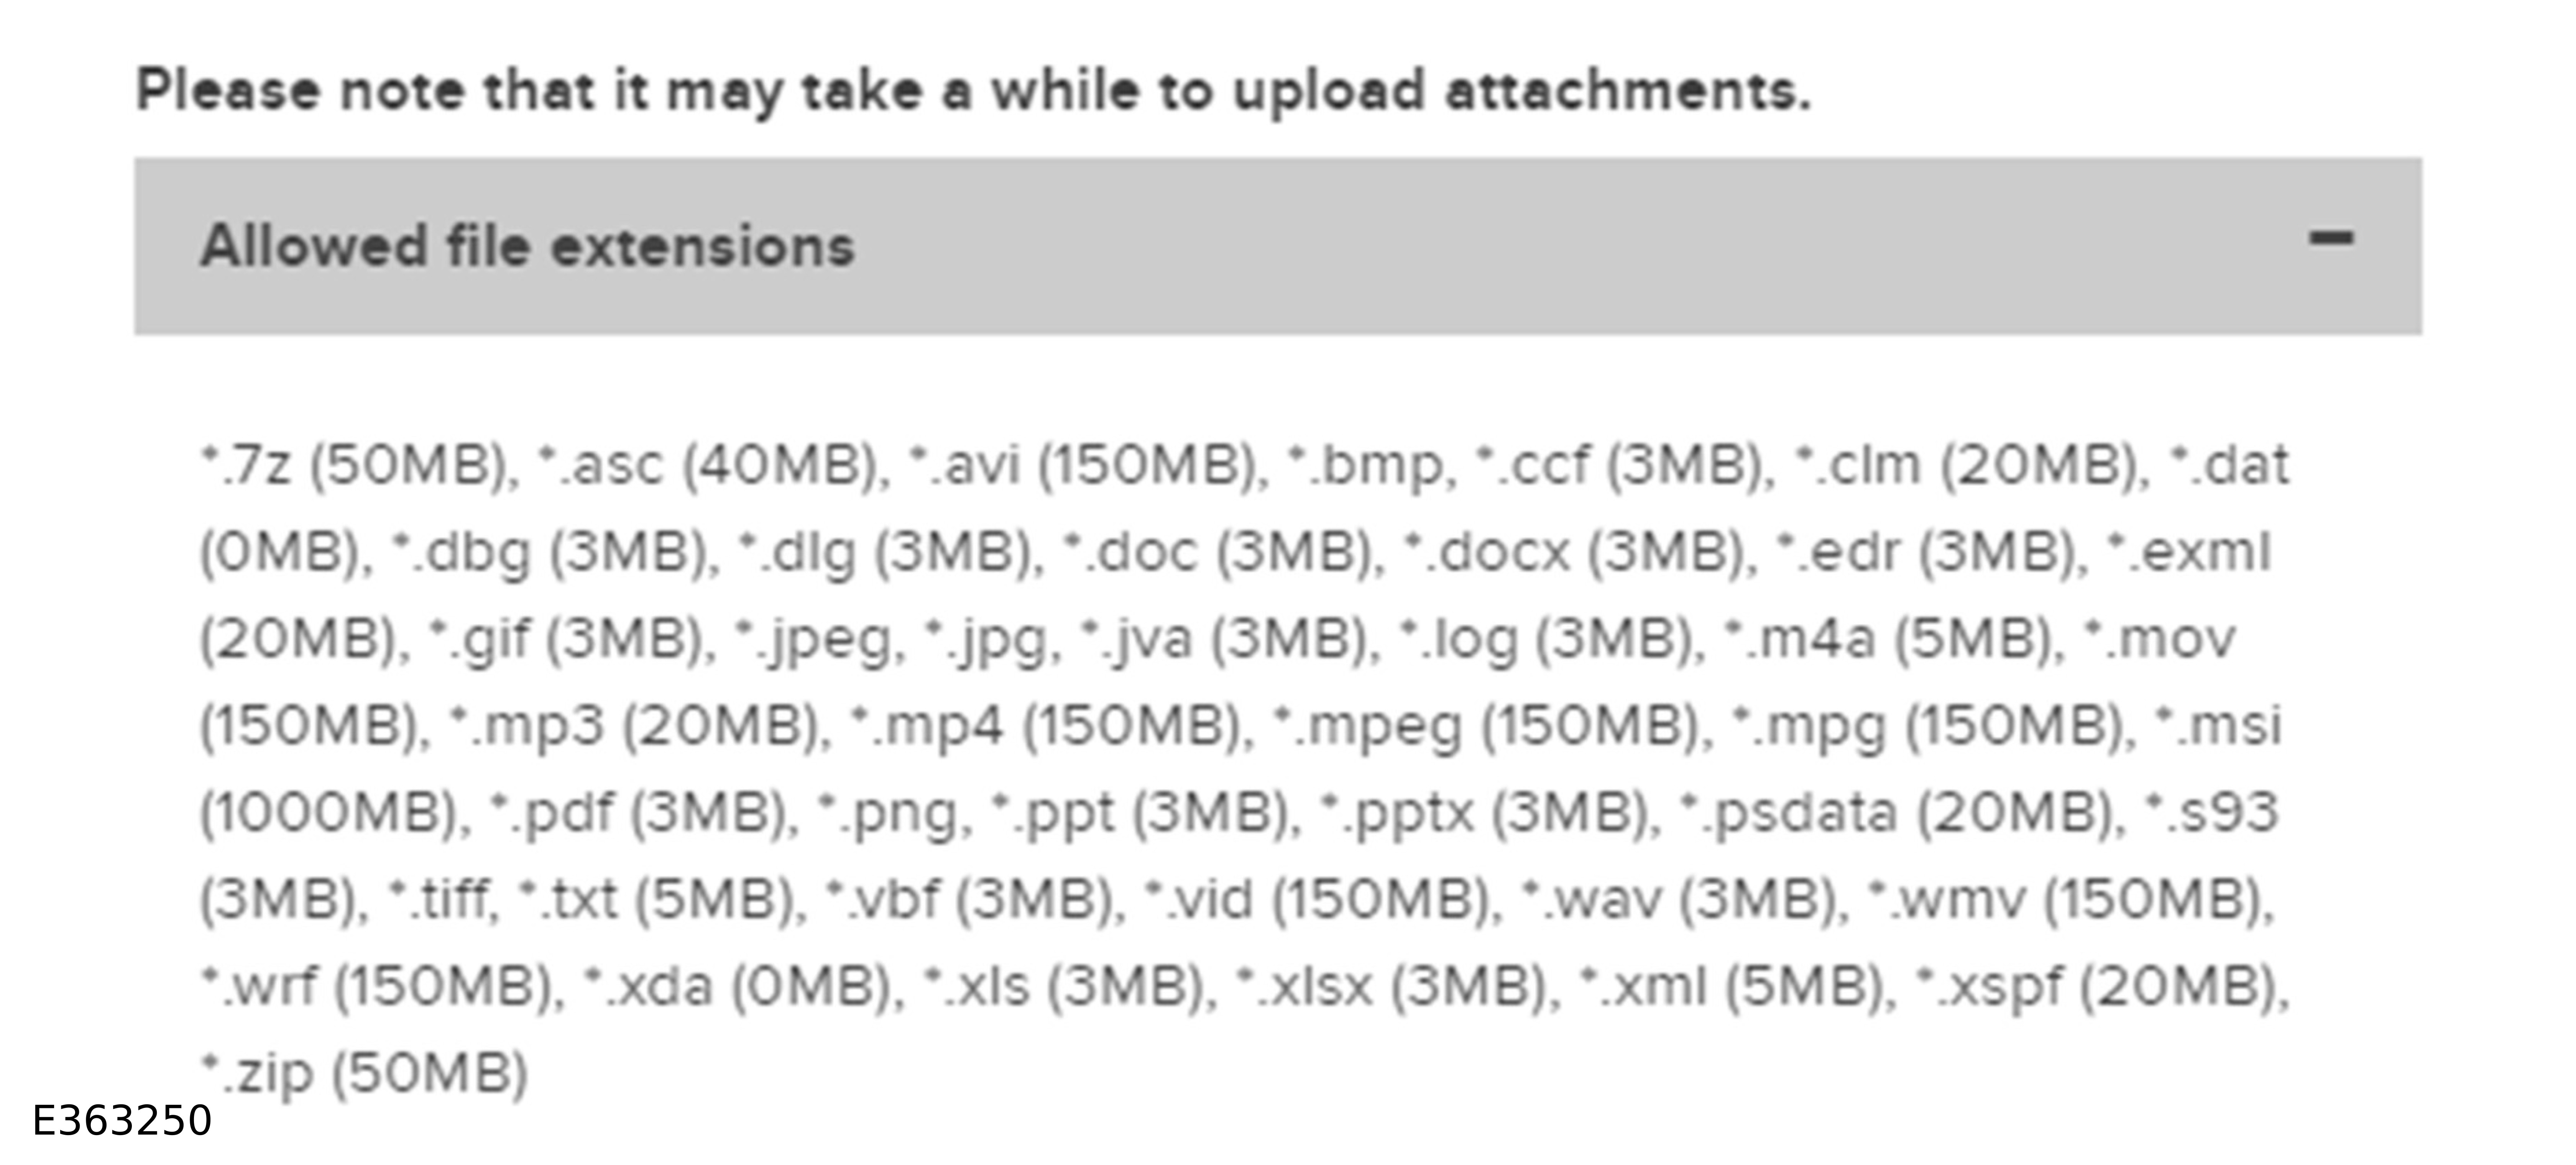Screen dimensions: 2576x1165
Task: Click the upload attachments notice text
Action: point(972,91)
